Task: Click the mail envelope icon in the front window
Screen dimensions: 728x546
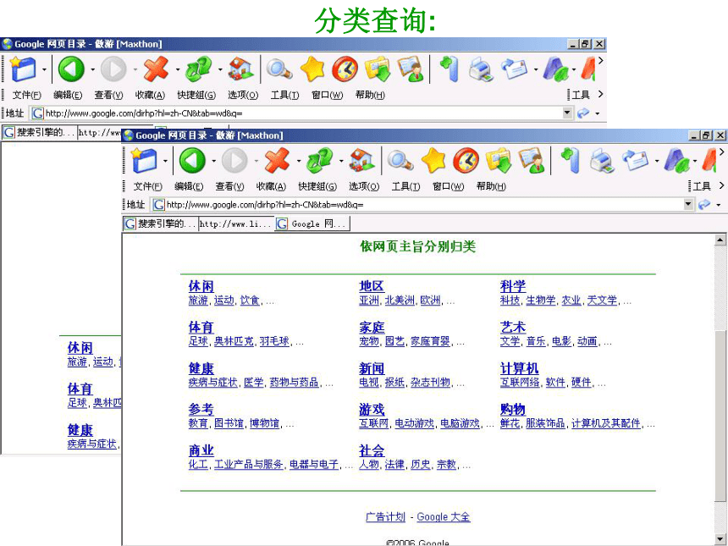Action: [x=635, y=160]
